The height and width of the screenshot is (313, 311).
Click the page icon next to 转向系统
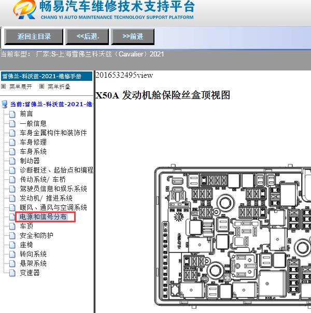[x=12, y=254]
